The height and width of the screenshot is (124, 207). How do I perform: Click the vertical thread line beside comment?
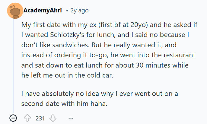click(13, 65)
